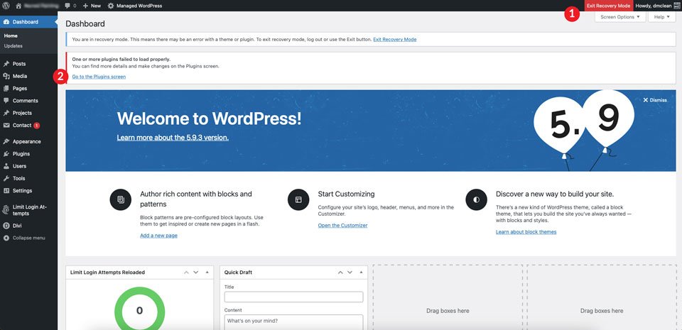Click the WordPress logo in admin bar
This screenshot has height=330, width=682.
[6, 6]
